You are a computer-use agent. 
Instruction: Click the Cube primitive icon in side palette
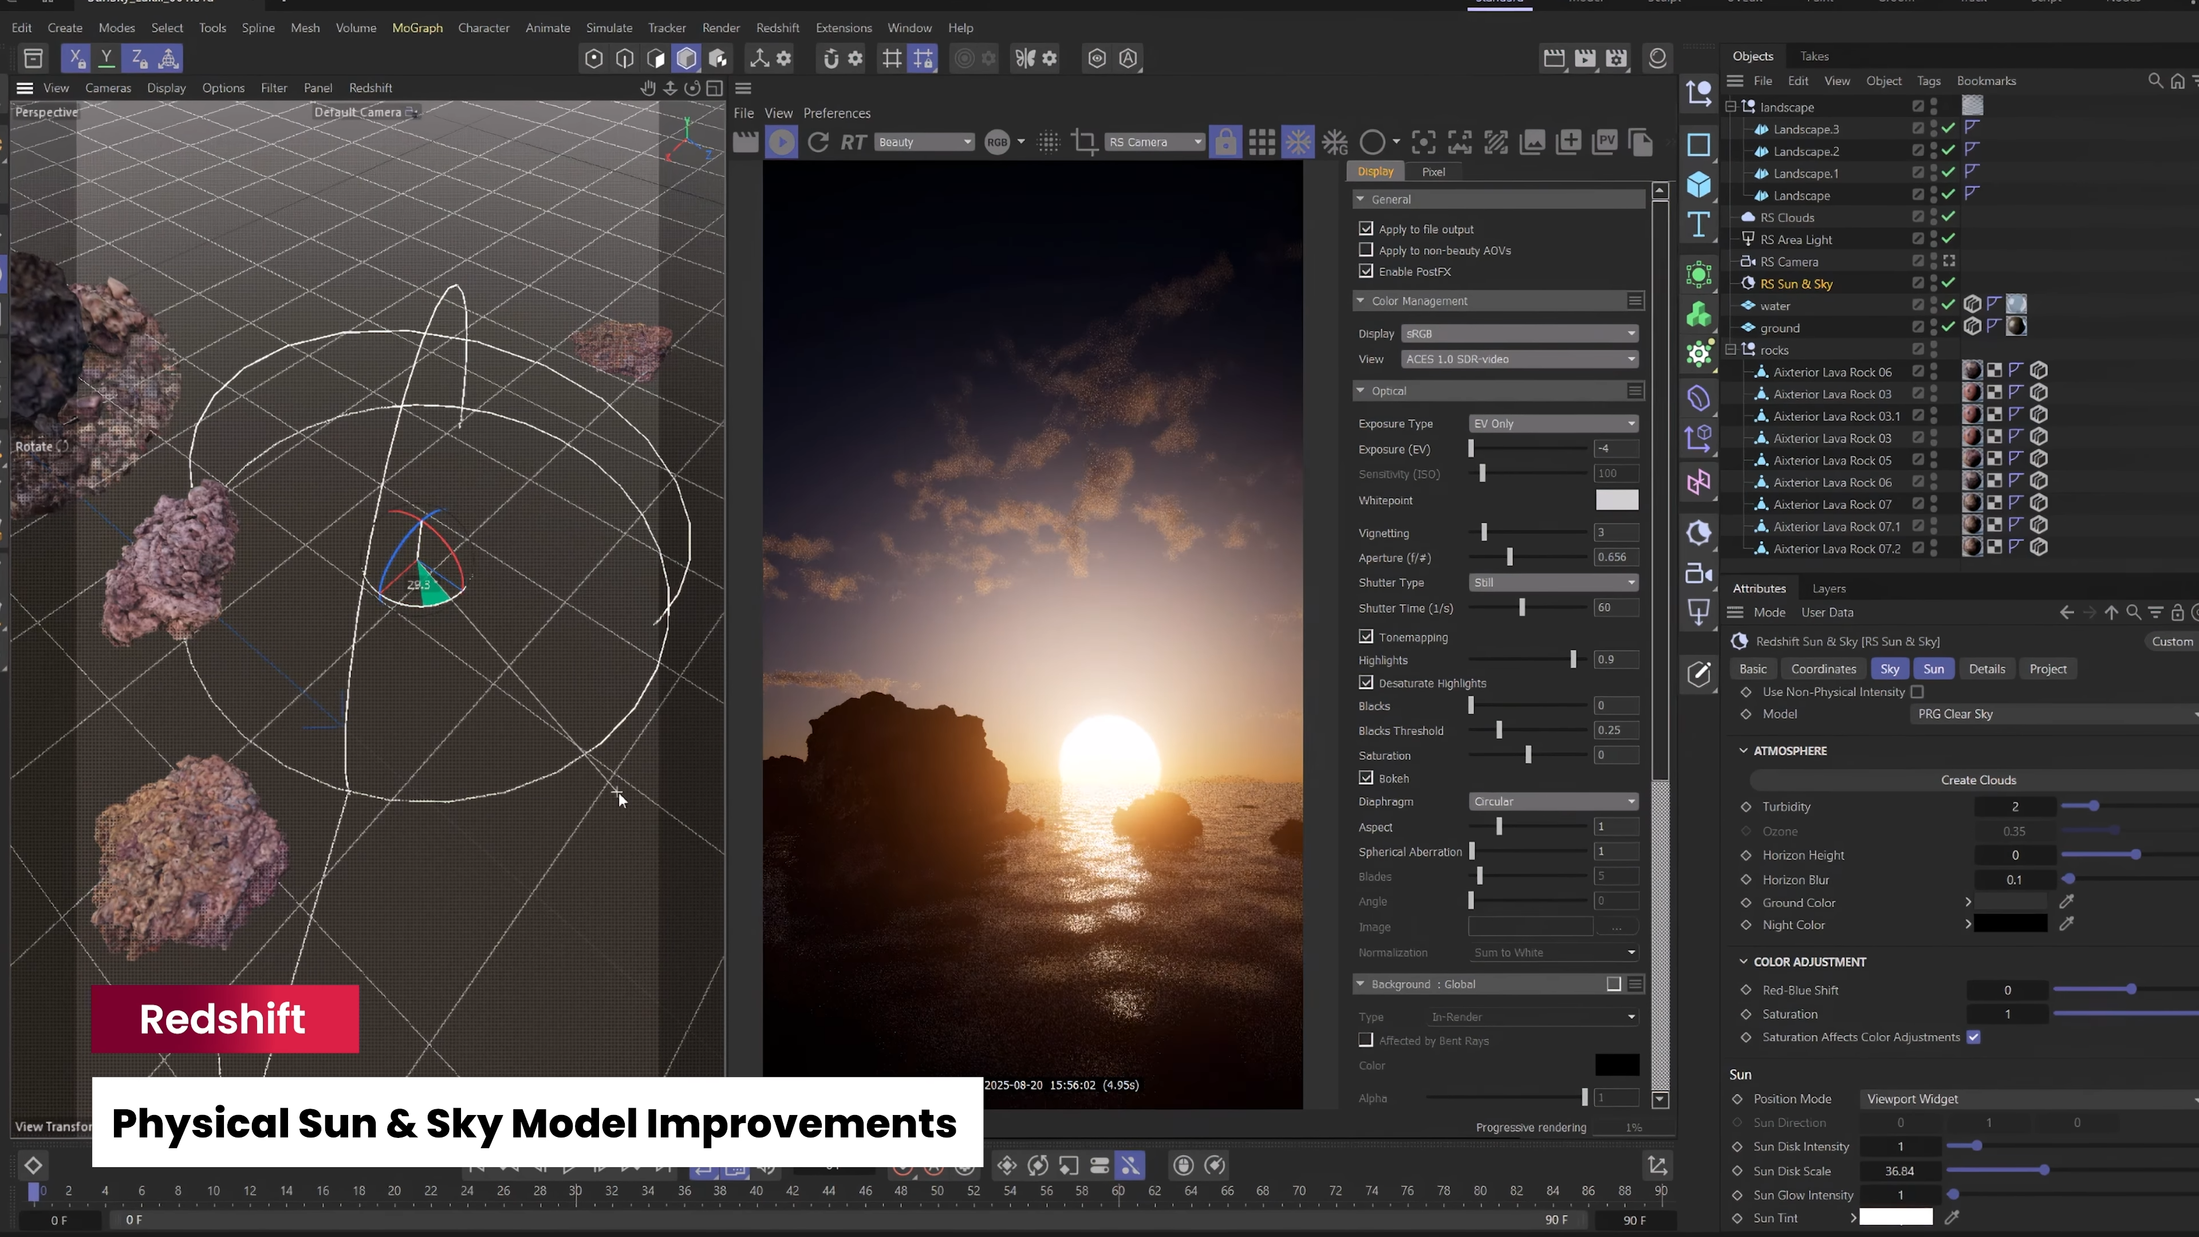(1698, 185)
